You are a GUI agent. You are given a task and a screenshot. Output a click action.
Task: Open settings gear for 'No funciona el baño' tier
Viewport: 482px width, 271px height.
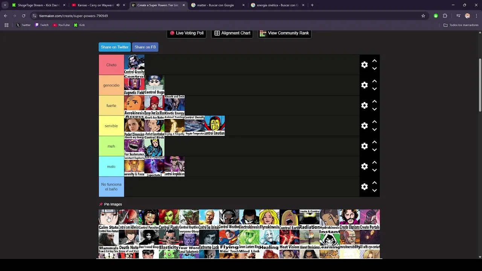tap(364, 187)
